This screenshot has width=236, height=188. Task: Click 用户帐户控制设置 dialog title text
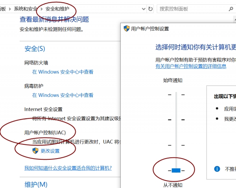pyautogui.click(x=150, y=29)
